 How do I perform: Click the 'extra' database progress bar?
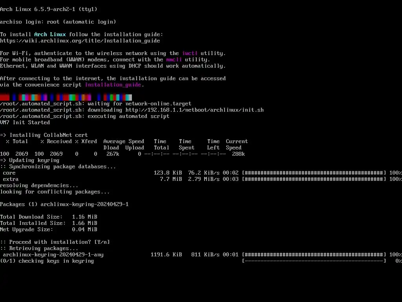314,179
